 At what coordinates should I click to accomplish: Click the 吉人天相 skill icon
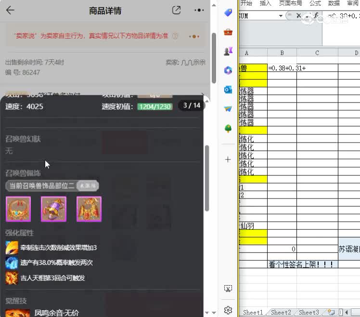[x=12, y=278]
